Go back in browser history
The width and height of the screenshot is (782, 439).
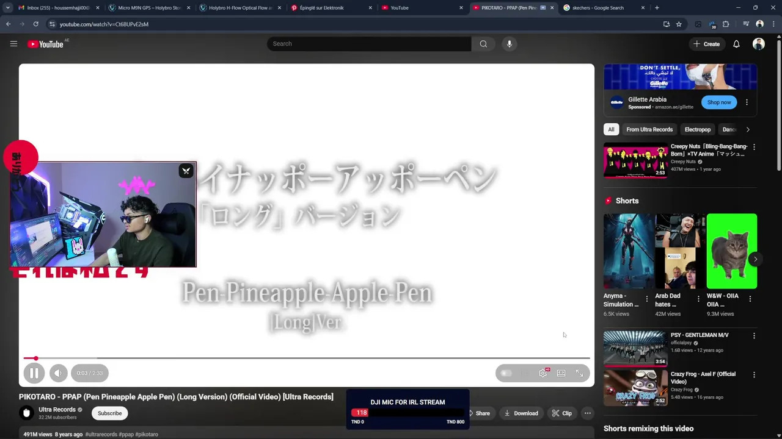[8, 24]
